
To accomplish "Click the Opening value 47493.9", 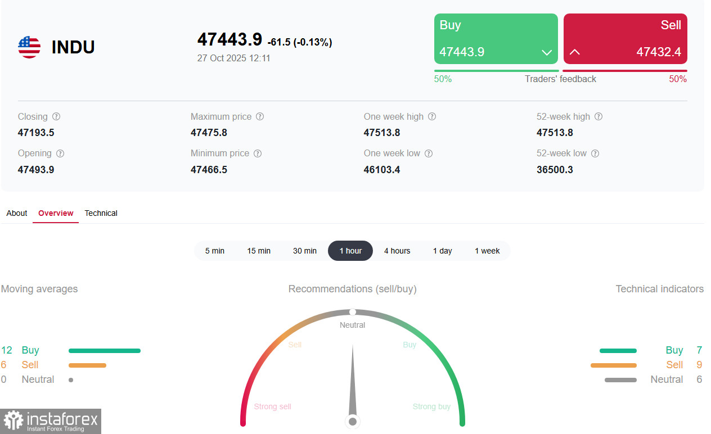I will pos(36,169).
